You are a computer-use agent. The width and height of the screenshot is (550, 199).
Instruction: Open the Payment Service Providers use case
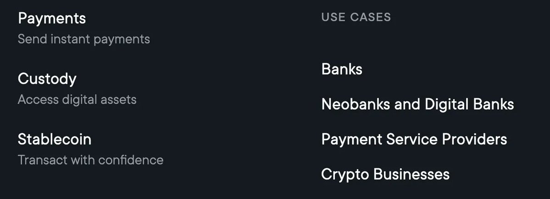point(414,139)
